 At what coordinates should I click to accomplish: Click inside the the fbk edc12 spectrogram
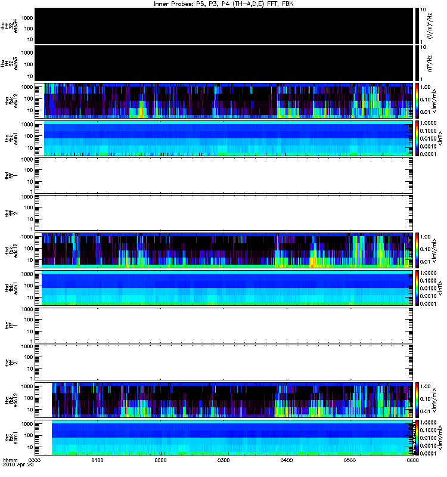tap(224, 400)
